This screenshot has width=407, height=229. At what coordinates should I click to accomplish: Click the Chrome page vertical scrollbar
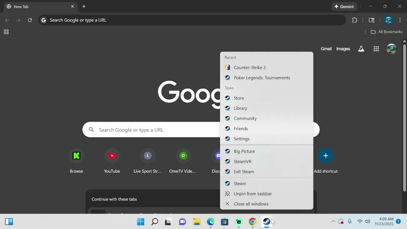[404, 118]
